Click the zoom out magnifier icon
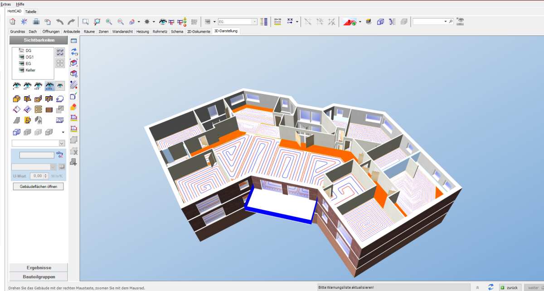 click(121, 21)
